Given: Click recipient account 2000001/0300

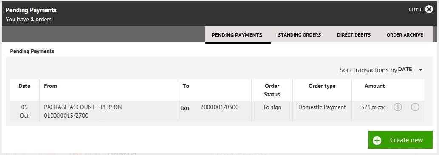Looking at the screenshot, I should coord(219,107).
